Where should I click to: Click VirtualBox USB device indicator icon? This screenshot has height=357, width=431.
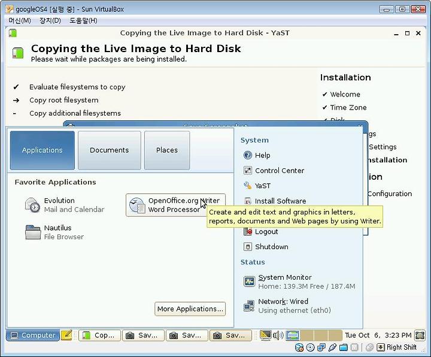(x=332, y=347)
